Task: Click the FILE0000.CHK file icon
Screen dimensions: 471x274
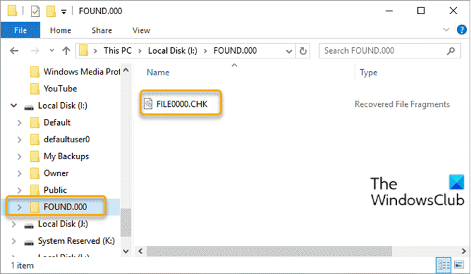Action: pos(148,104)
